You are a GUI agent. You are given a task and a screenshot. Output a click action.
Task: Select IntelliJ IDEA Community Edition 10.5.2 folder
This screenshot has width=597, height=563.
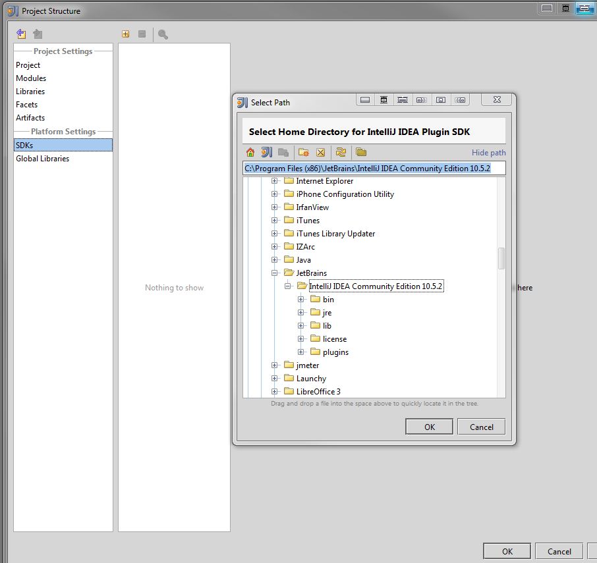click(x=376, y=286)
